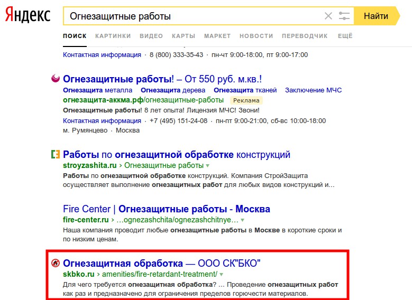Clear the search query with X icon
The height and width of the screenshot is (300, 412).
tap(328, 16)
